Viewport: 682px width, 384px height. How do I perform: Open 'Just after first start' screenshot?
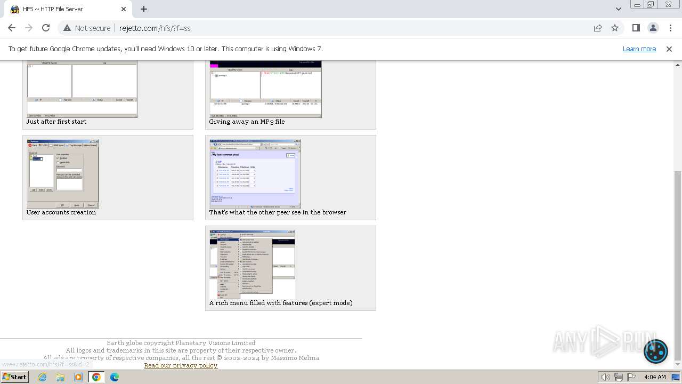click(x=82, y=89)
